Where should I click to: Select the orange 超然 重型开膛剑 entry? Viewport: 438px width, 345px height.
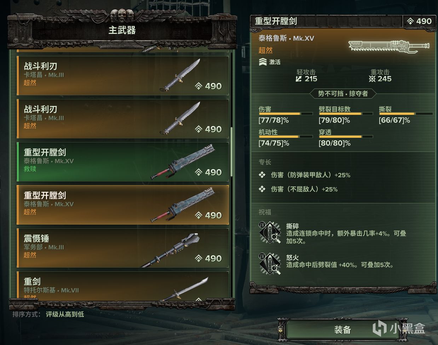pyautogui.click(x=123, y=205)
